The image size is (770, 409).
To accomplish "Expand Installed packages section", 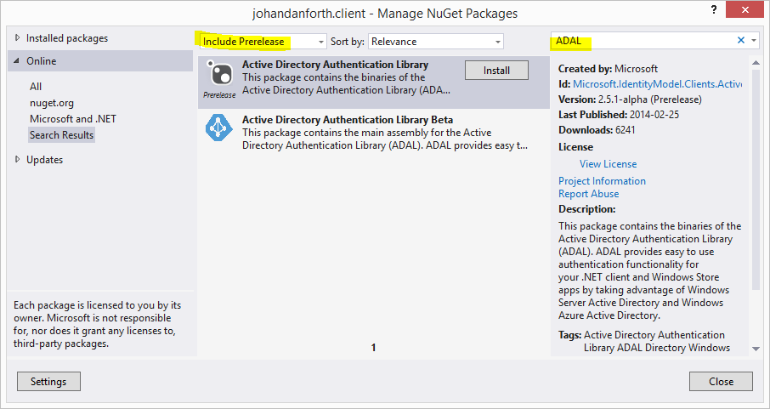I will [x=18, y=38].
